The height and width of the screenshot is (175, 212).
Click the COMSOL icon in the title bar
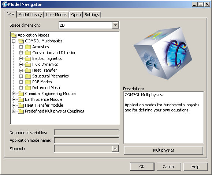[5, 4]
